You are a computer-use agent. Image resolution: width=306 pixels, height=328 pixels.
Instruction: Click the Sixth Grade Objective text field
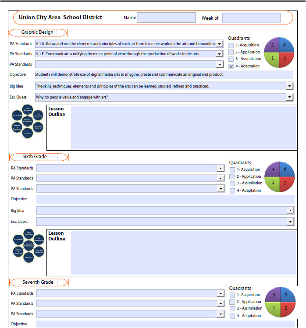pyautogui.click(x=165, y=199)
